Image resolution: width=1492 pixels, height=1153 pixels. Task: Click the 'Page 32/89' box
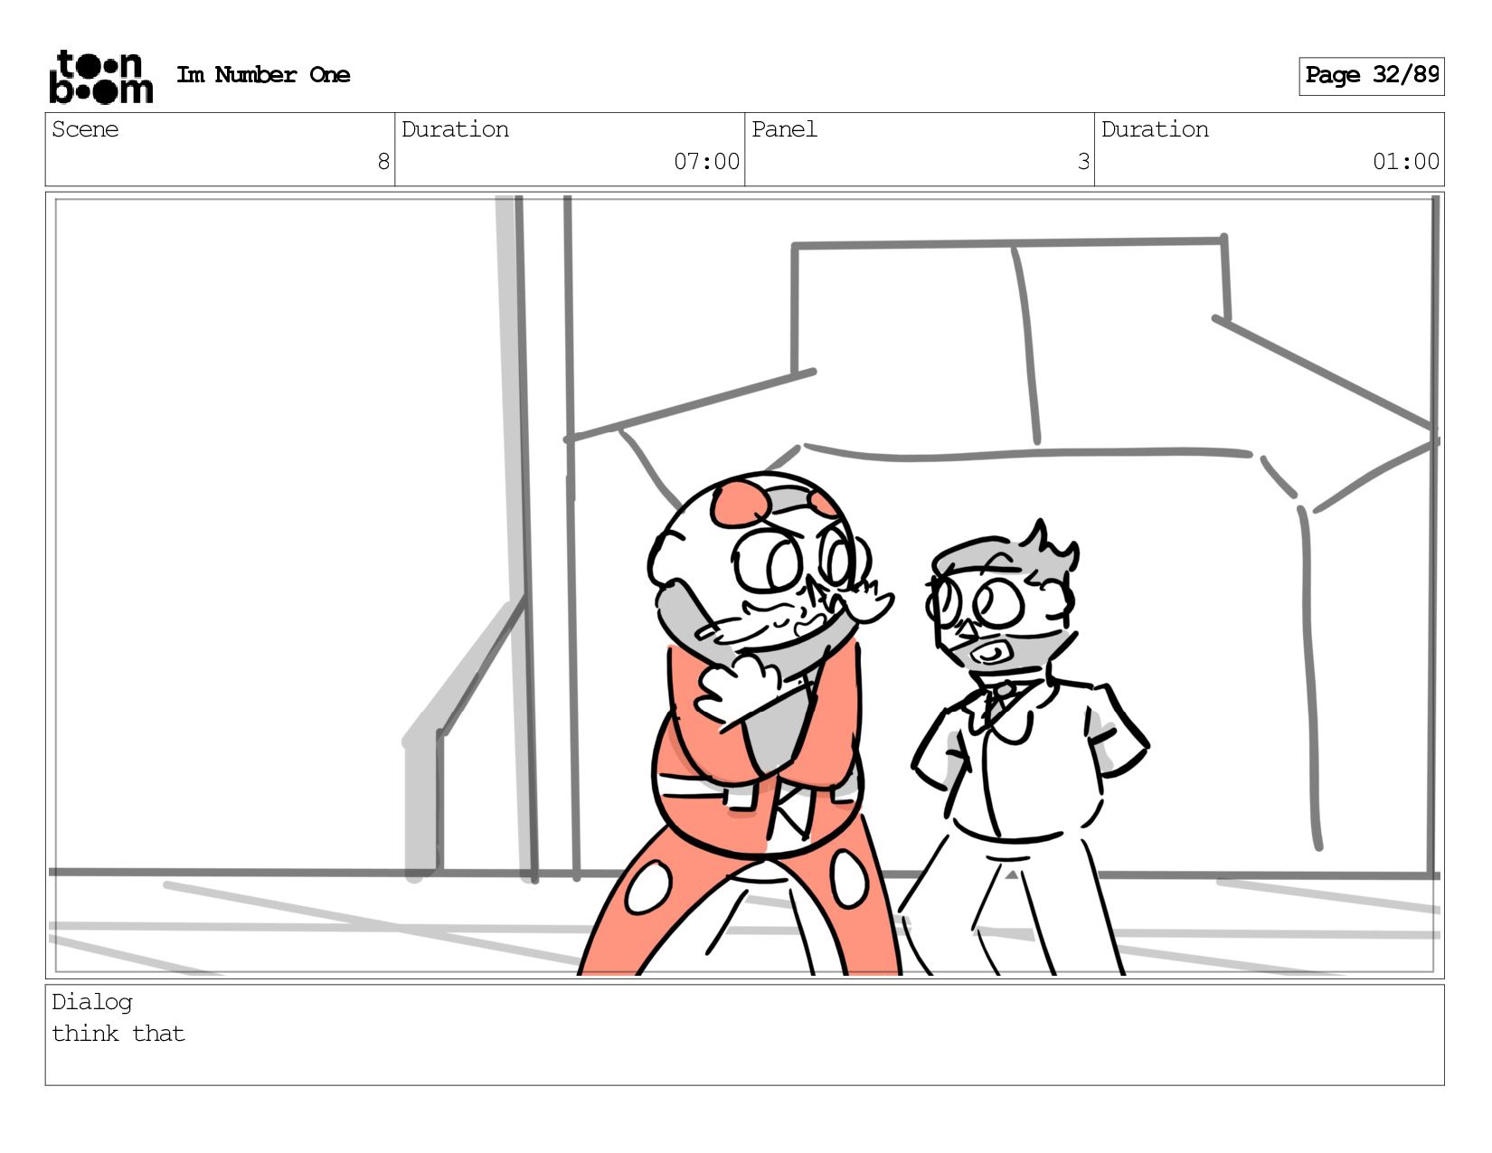pos(1371,76)
